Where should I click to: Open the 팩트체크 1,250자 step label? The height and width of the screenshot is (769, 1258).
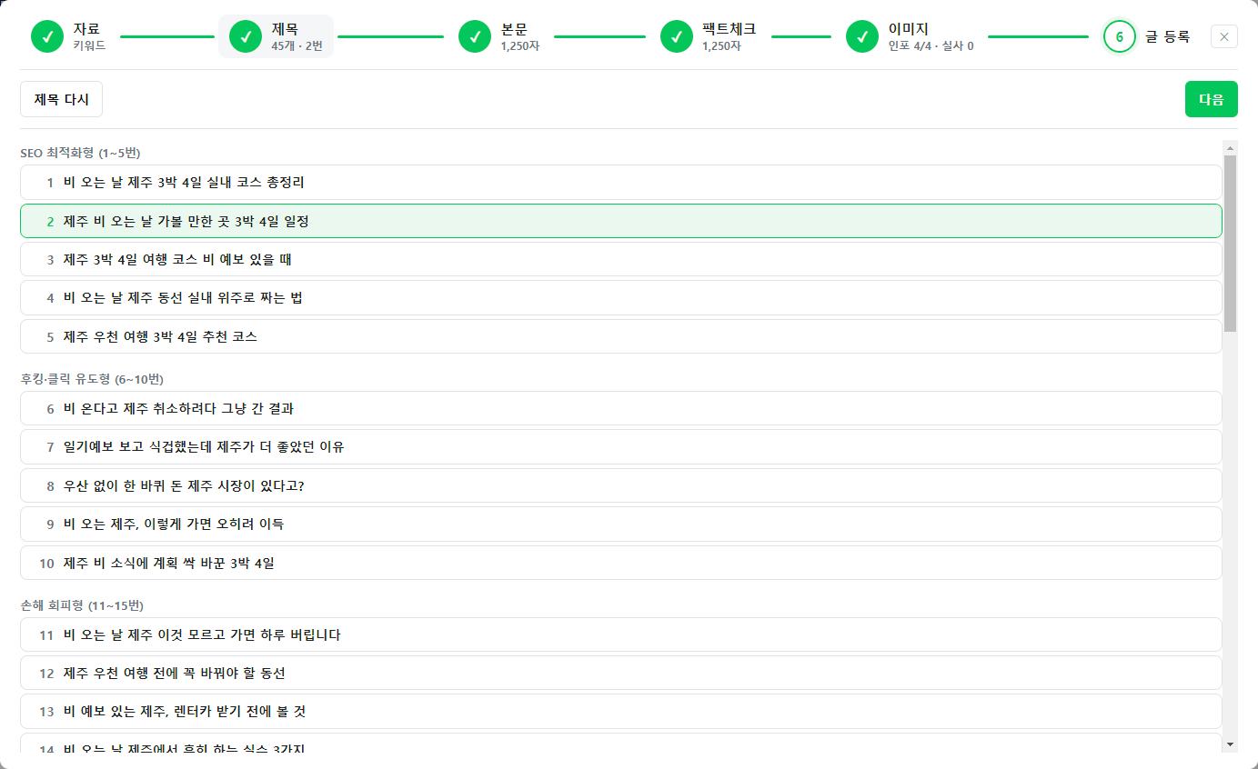pos(729,36)
